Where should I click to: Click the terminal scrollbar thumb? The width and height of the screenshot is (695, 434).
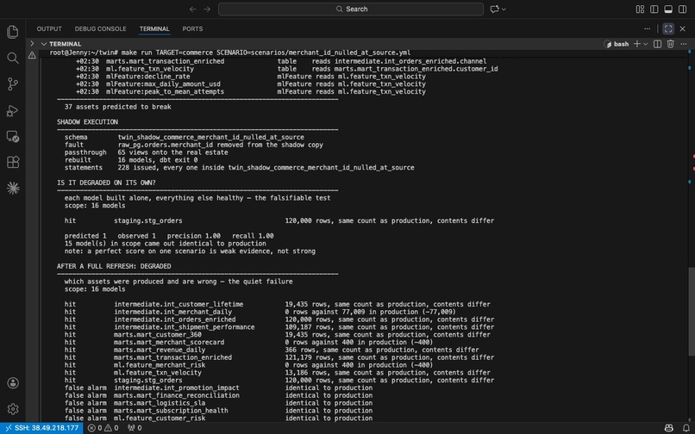tap(691, 312)
